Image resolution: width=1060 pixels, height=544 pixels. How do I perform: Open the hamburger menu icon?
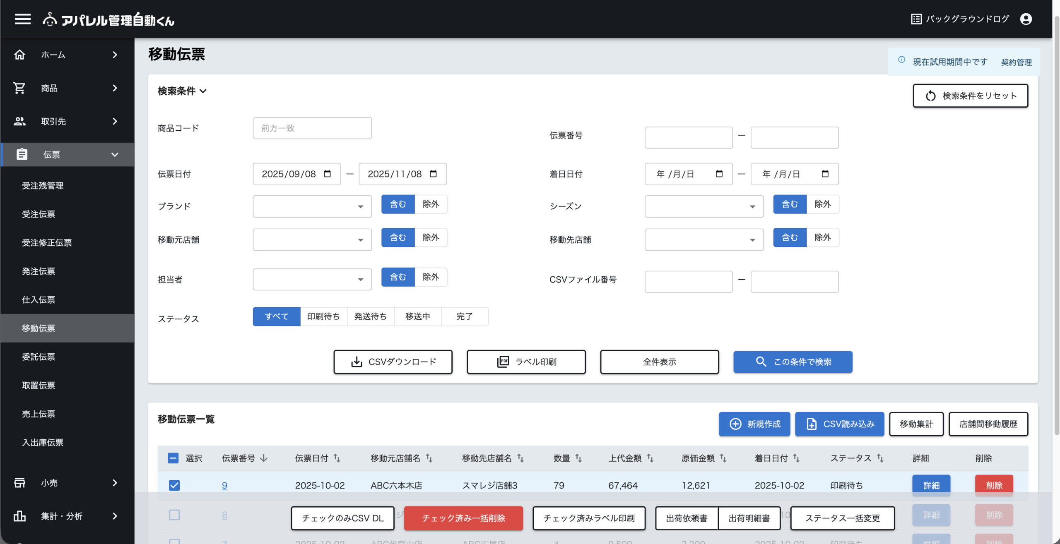[x=23, y=19]
